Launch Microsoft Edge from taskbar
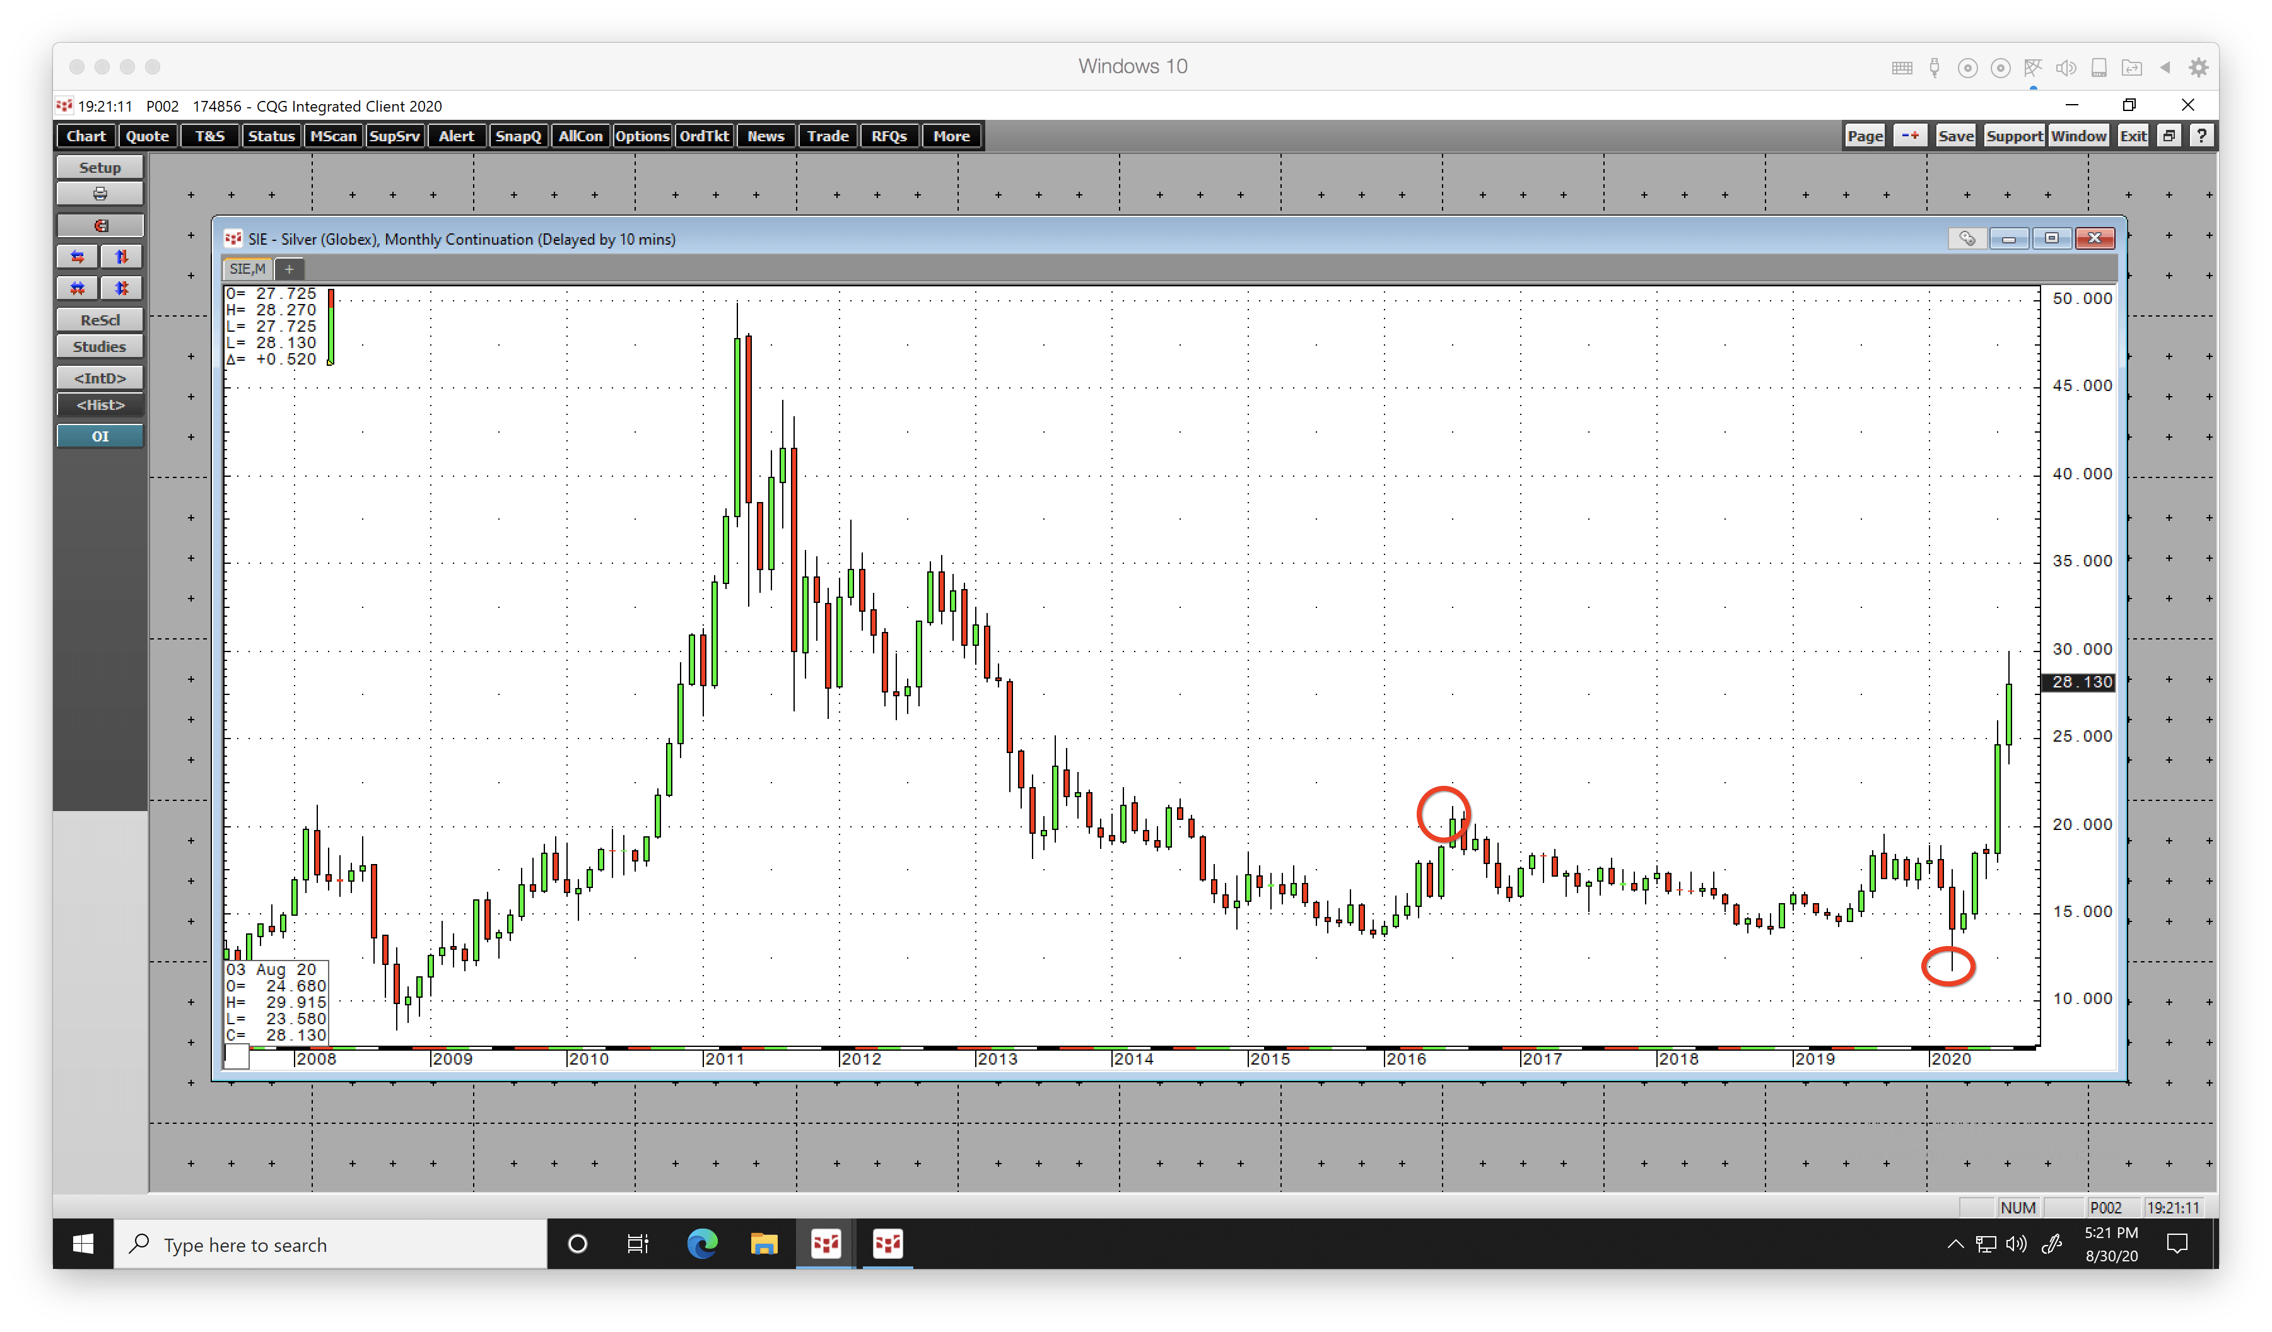 point(701,1244)
